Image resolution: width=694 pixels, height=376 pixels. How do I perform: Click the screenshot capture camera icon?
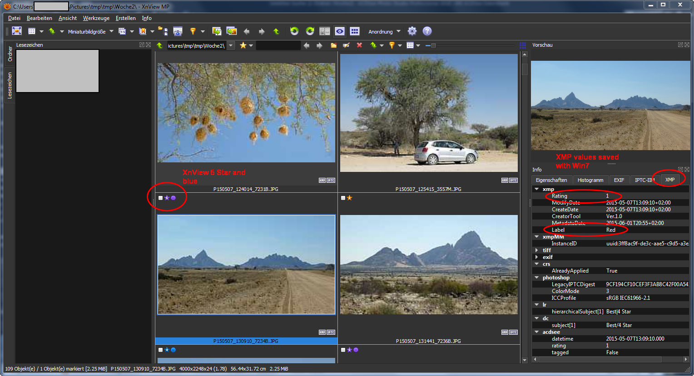click(178, 31)
